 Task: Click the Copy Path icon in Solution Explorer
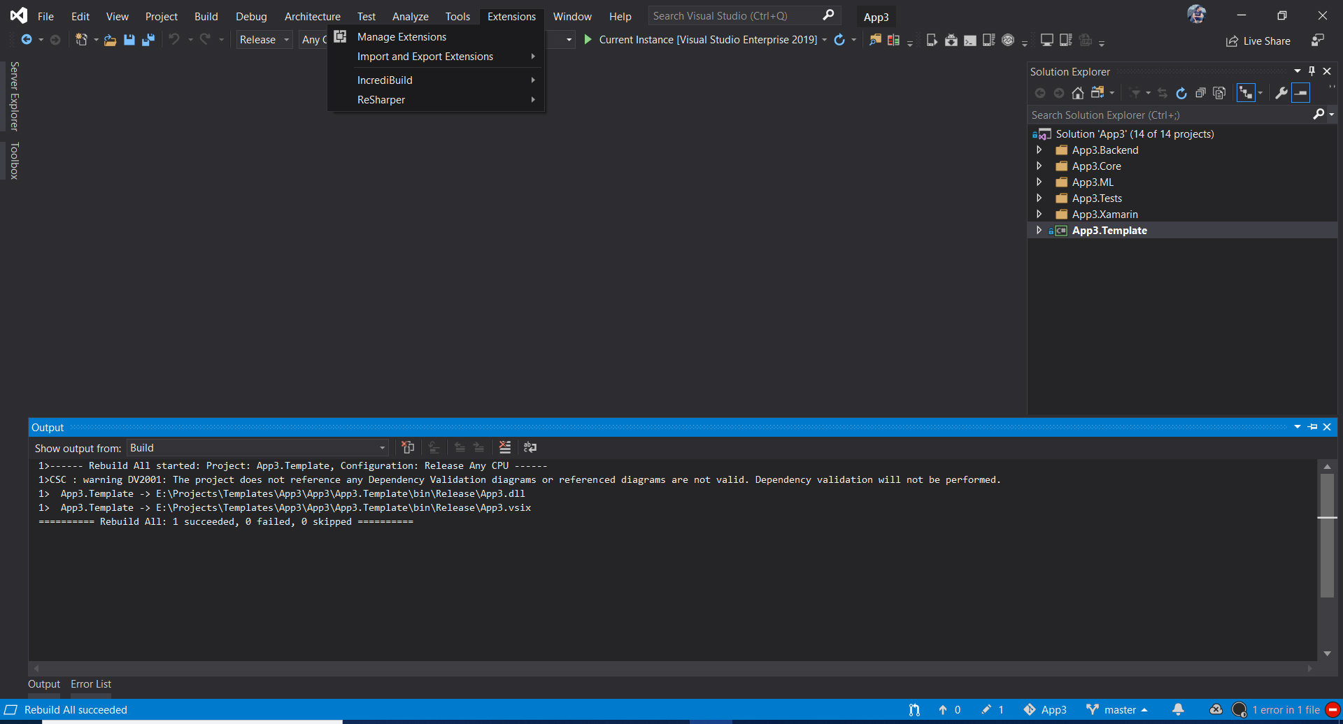coord(1220,92)
